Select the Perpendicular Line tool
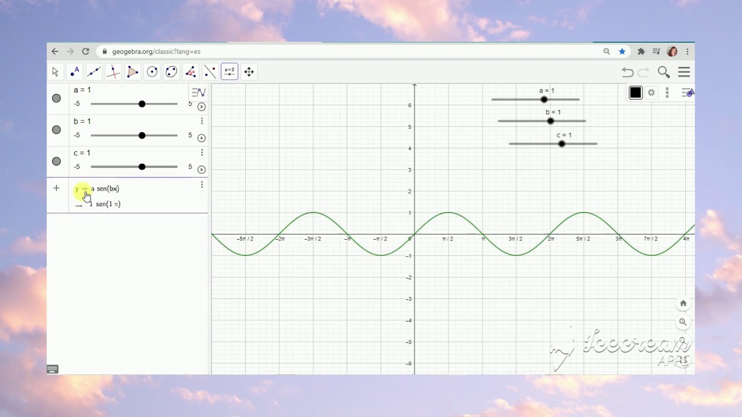Image resolution: width=742 pixels, height=417 pixels. [x=114, y=72]
